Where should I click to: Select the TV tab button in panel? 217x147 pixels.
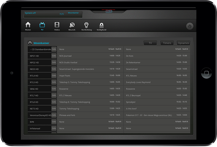[x=150, y=43]
